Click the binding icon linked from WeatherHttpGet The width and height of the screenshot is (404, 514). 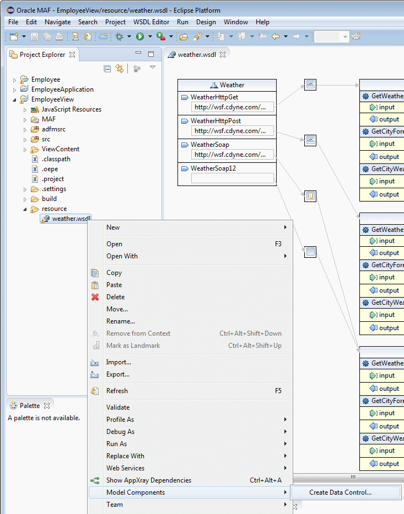tap(310, 84)
